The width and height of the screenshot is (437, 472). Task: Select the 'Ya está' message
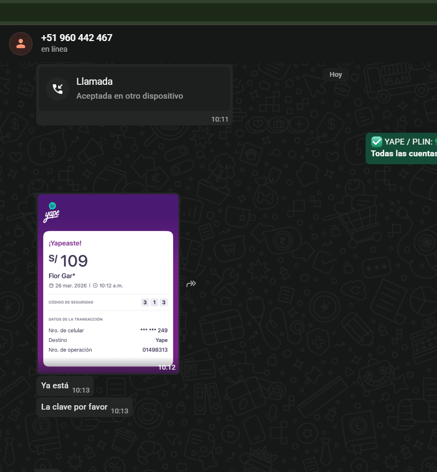click(x=55, y=385)
